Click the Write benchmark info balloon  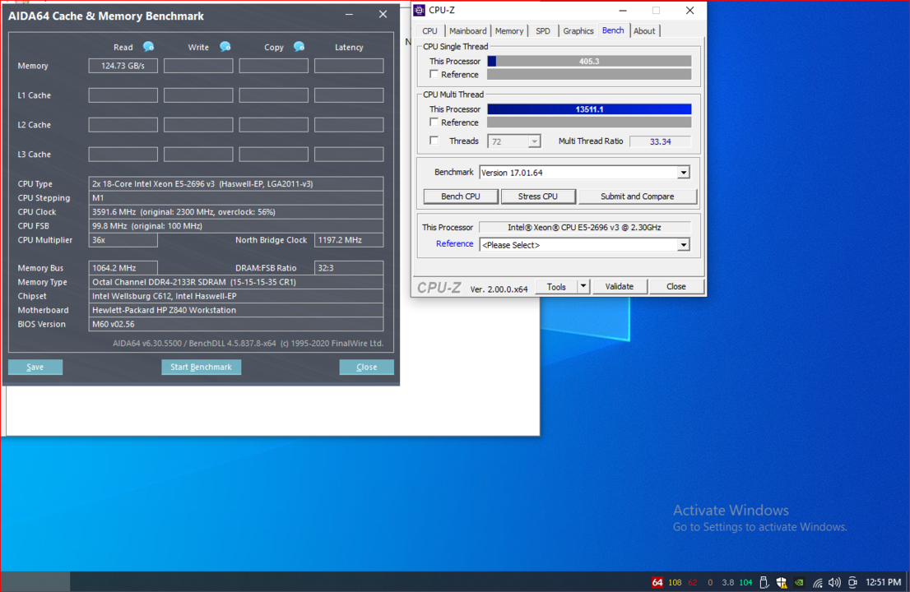(225, 47)
